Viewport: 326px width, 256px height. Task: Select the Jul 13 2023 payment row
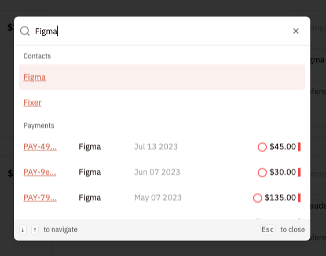162,147
